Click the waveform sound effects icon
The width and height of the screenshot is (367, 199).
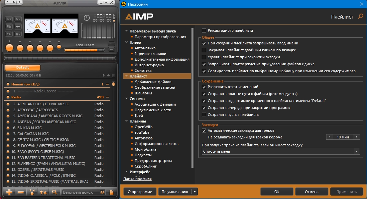click(18, 26)
